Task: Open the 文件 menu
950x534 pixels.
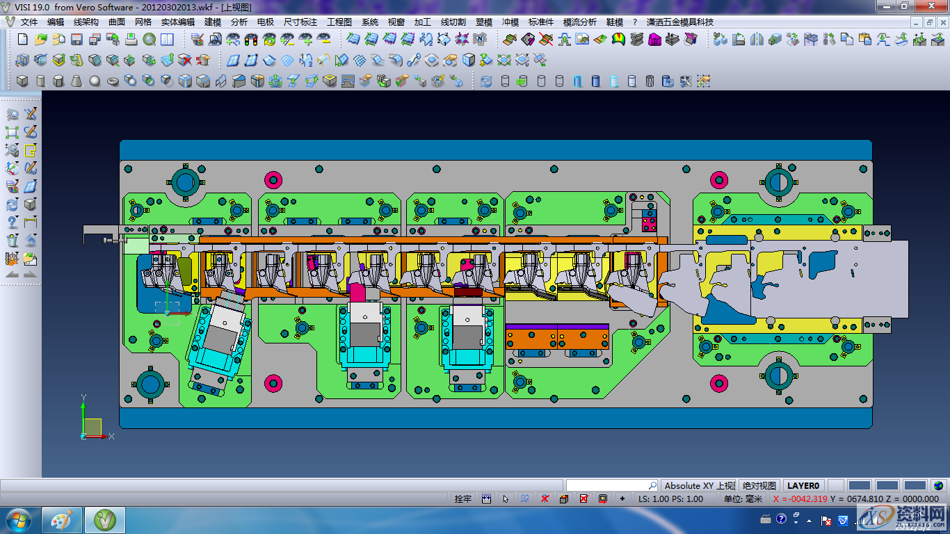Action: coord(29,22)
